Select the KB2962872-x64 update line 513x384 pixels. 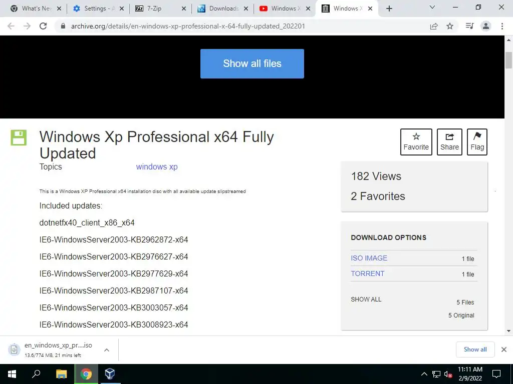click(114, 239)
